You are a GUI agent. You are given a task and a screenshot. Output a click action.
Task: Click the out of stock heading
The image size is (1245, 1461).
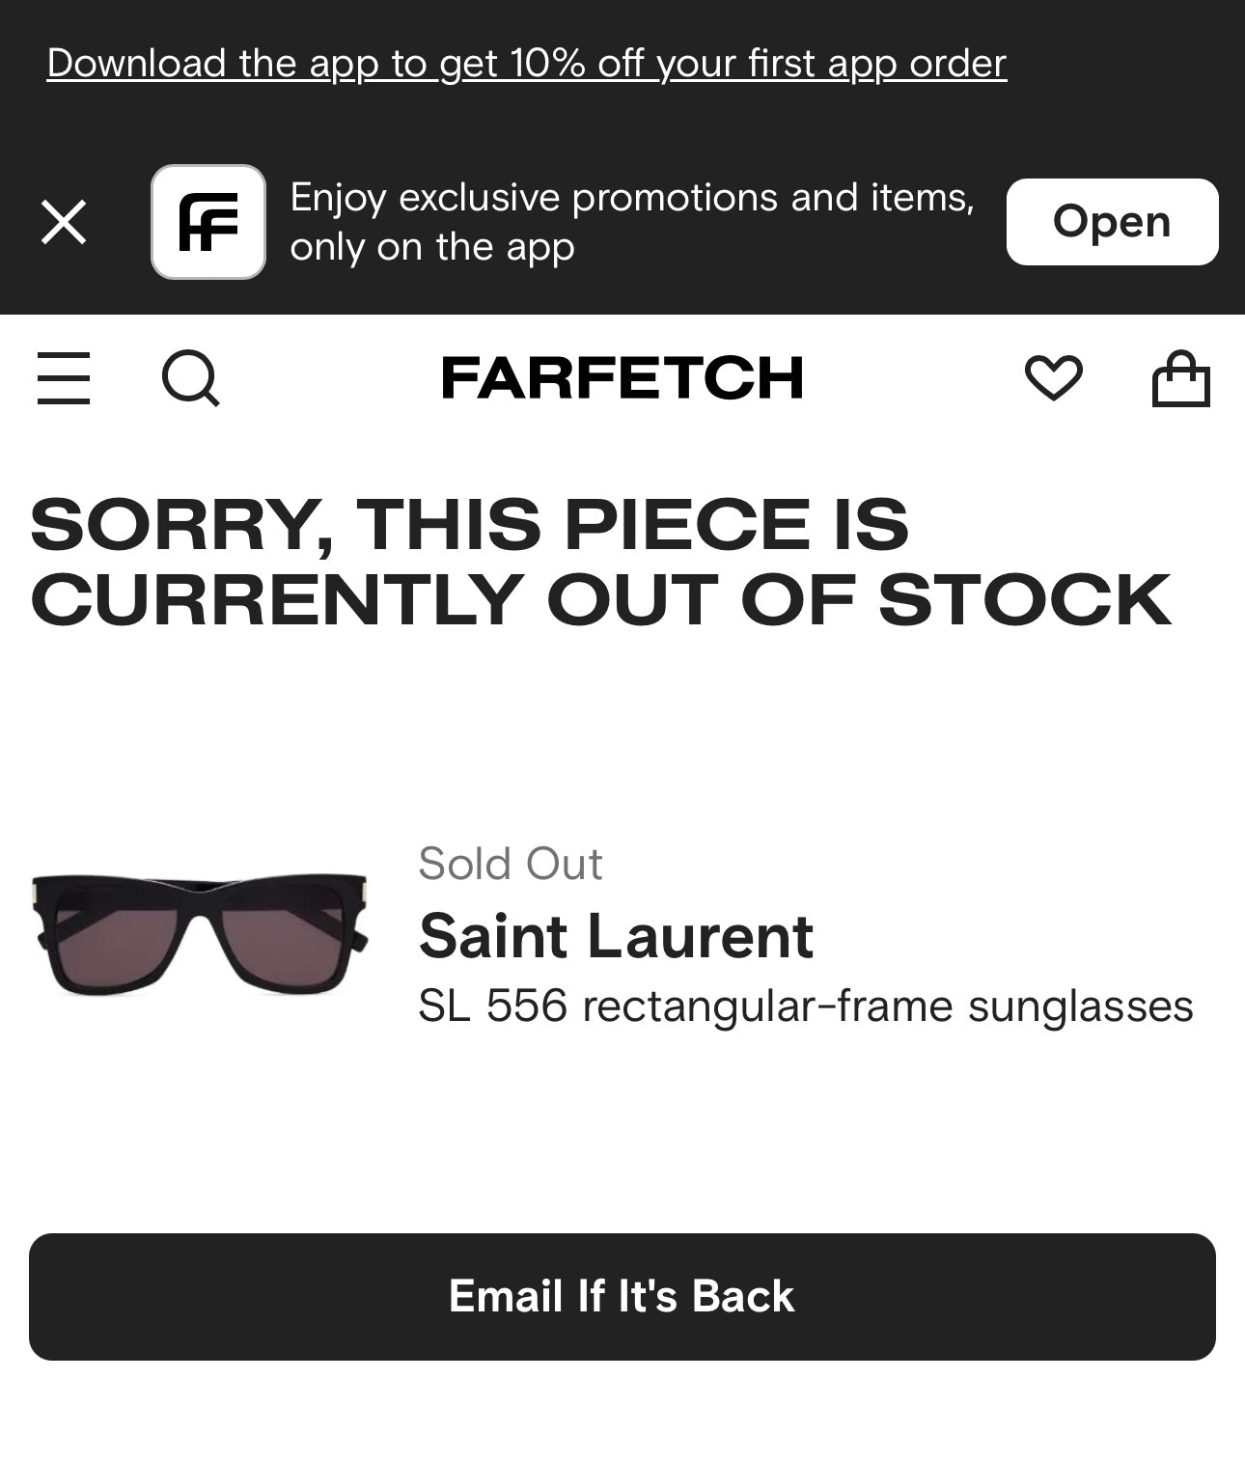click(x=600, y=562)
